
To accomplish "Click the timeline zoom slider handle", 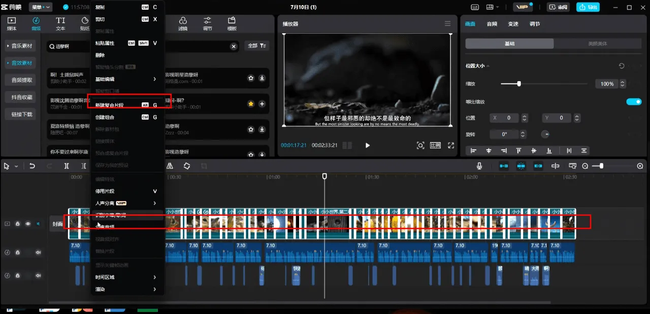I will coord(602,166).
